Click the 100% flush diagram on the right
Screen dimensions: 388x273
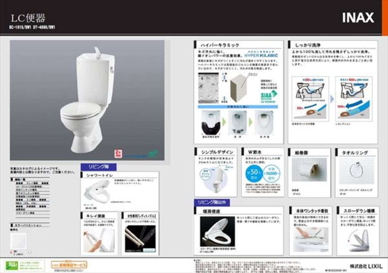(x=354, y=99)
